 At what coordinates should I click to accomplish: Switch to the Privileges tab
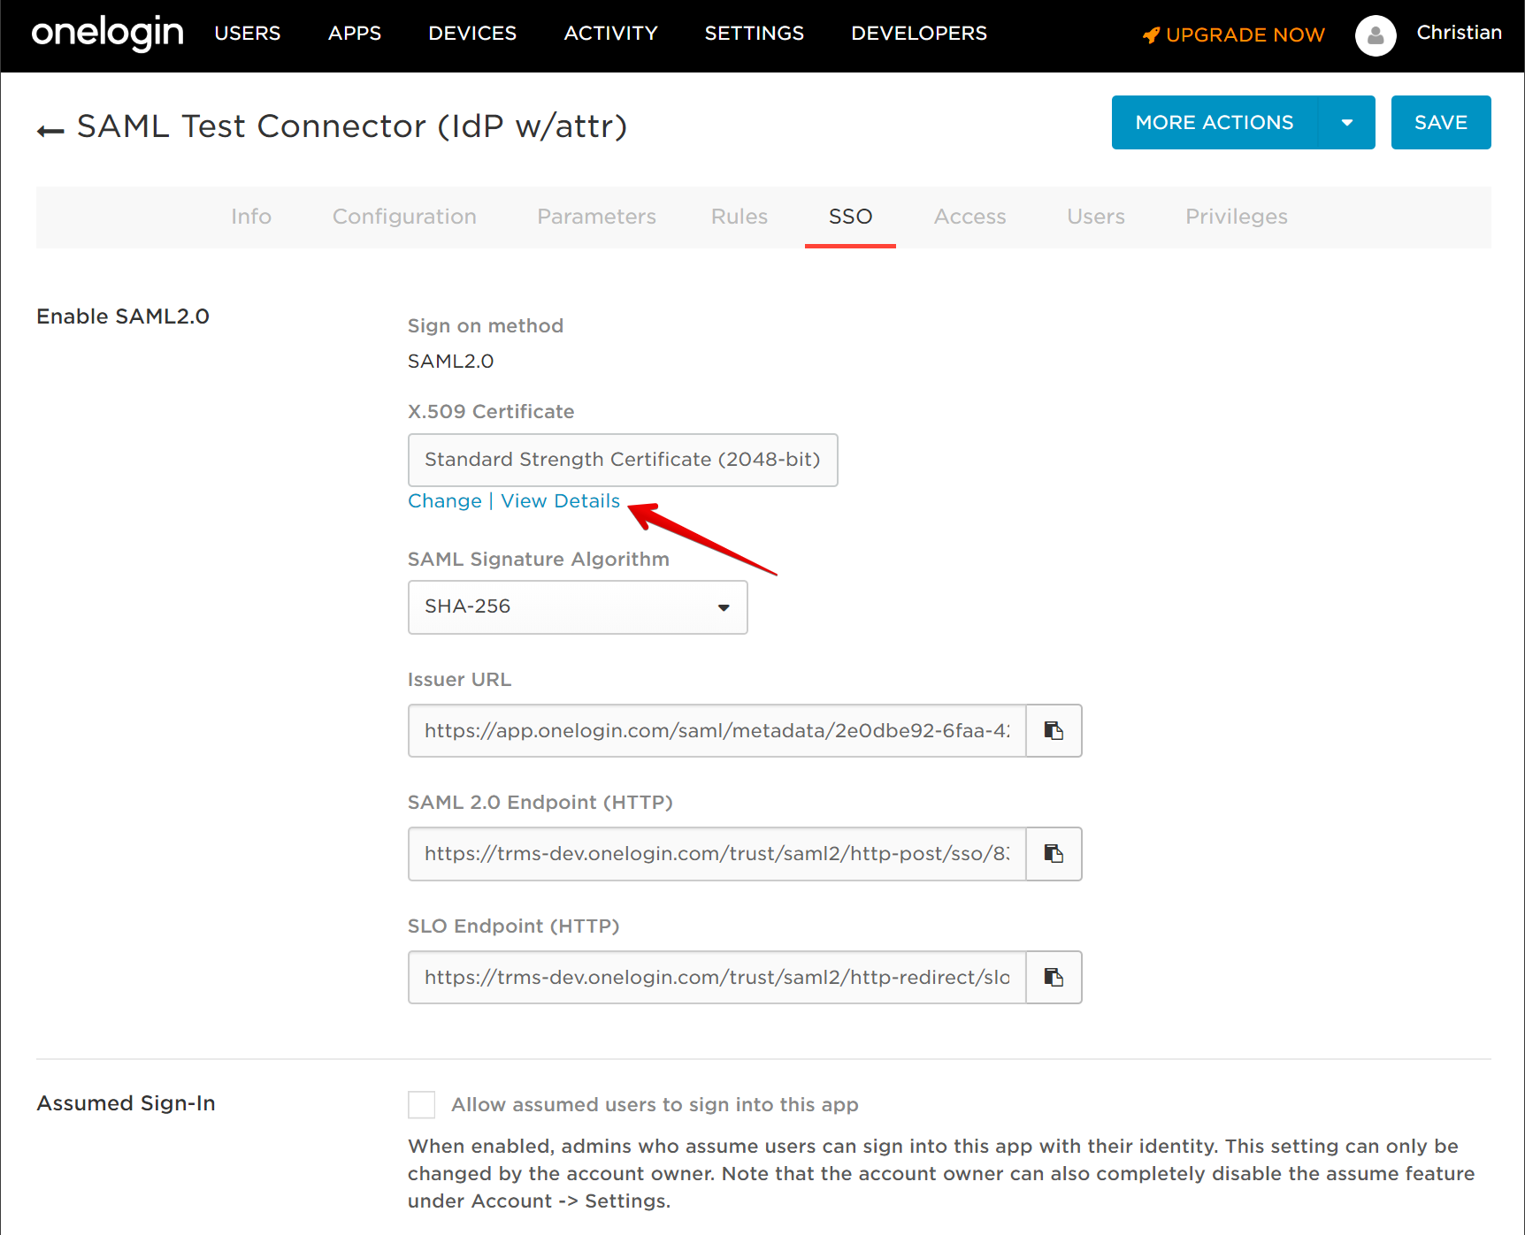(1237, 217)
